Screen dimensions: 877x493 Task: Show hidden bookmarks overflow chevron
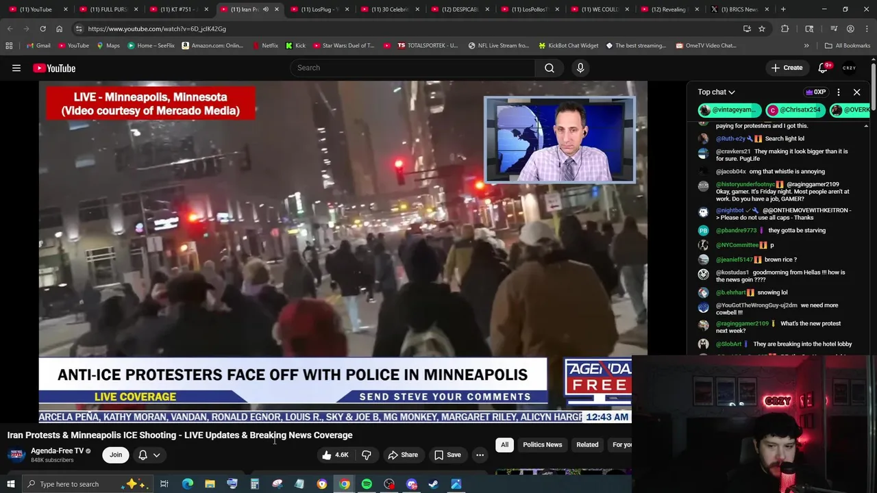(x=806, y=46)
